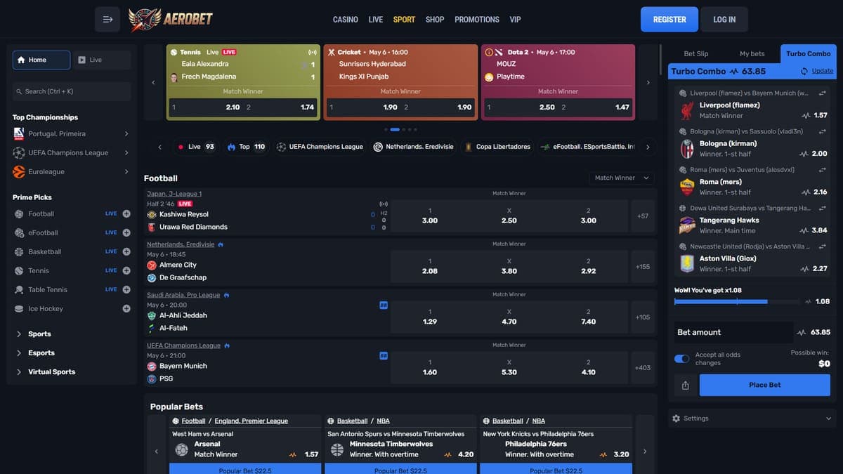Add eFootball with the plus icon
Image resolution: width=843 pixels, height=474 pixels.
(126, 232)
